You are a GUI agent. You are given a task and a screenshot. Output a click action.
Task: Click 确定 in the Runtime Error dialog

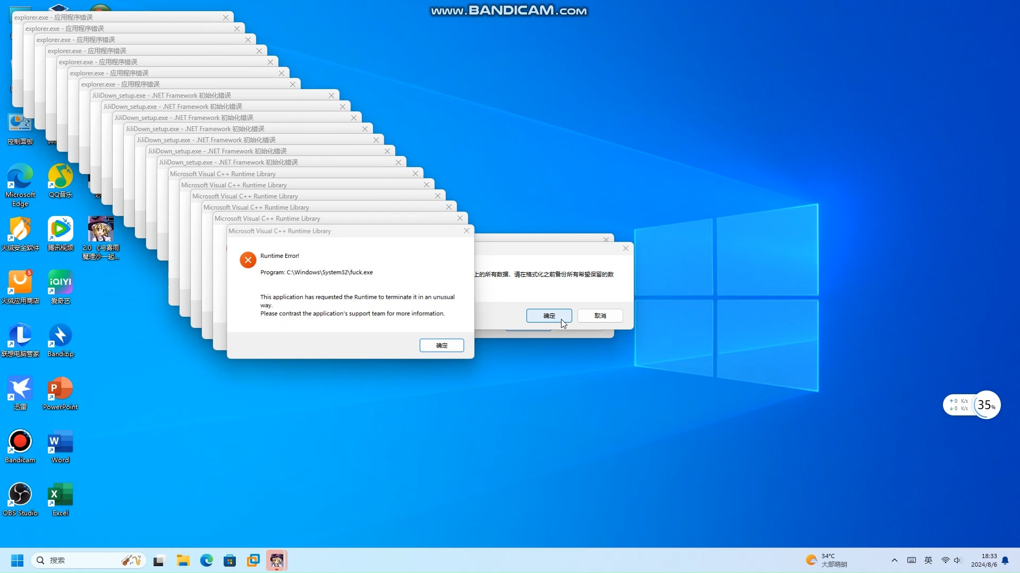[441, 345]
